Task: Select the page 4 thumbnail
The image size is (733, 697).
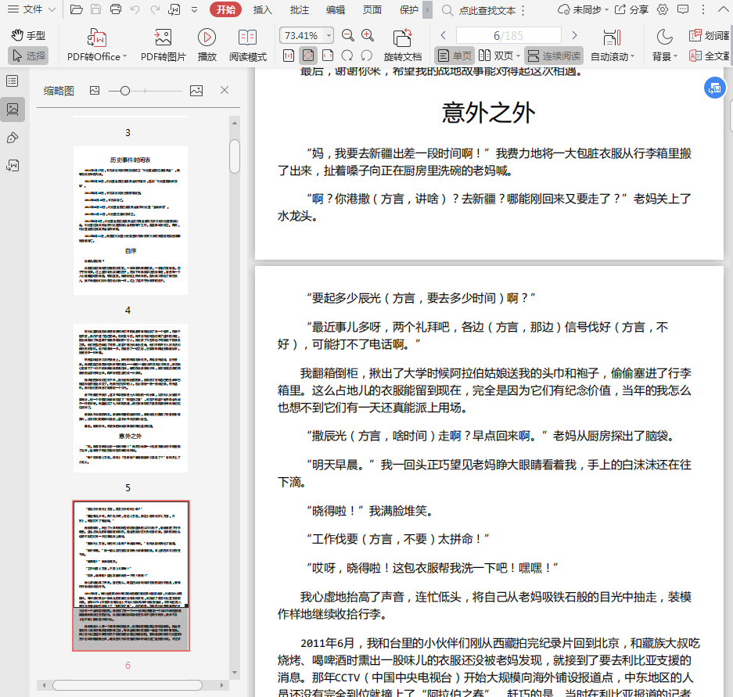Action: coord(131,221)
